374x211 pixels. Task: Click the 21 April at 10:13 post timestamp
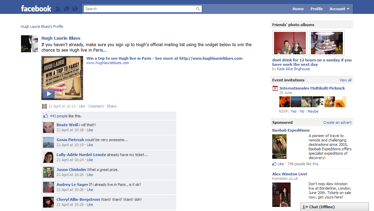pyautogui.click(x=62, y=106)
